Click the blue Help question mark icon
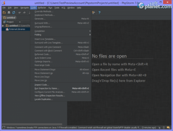Image resolution: width=173 pixels, height=131 pixels. click(x=99, y=12)
